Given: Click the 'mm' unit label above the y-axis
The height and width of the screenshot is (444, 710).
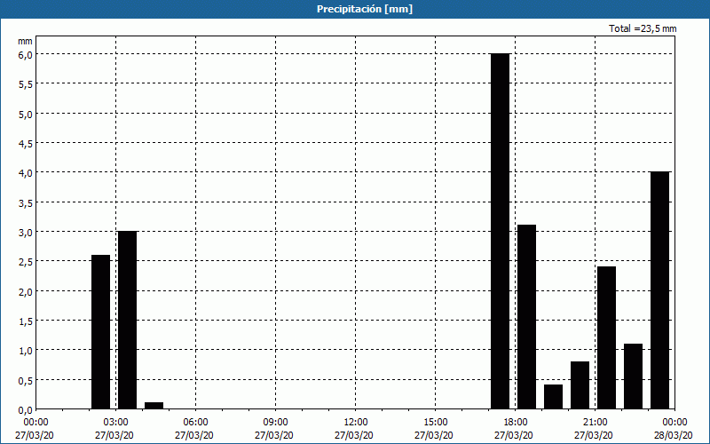Looking at the screenshot, I should [x=25, y=41].
